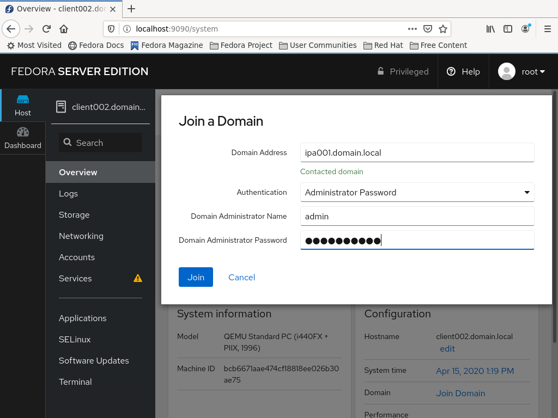Open the client002.domain host selector

pos(101,107)
